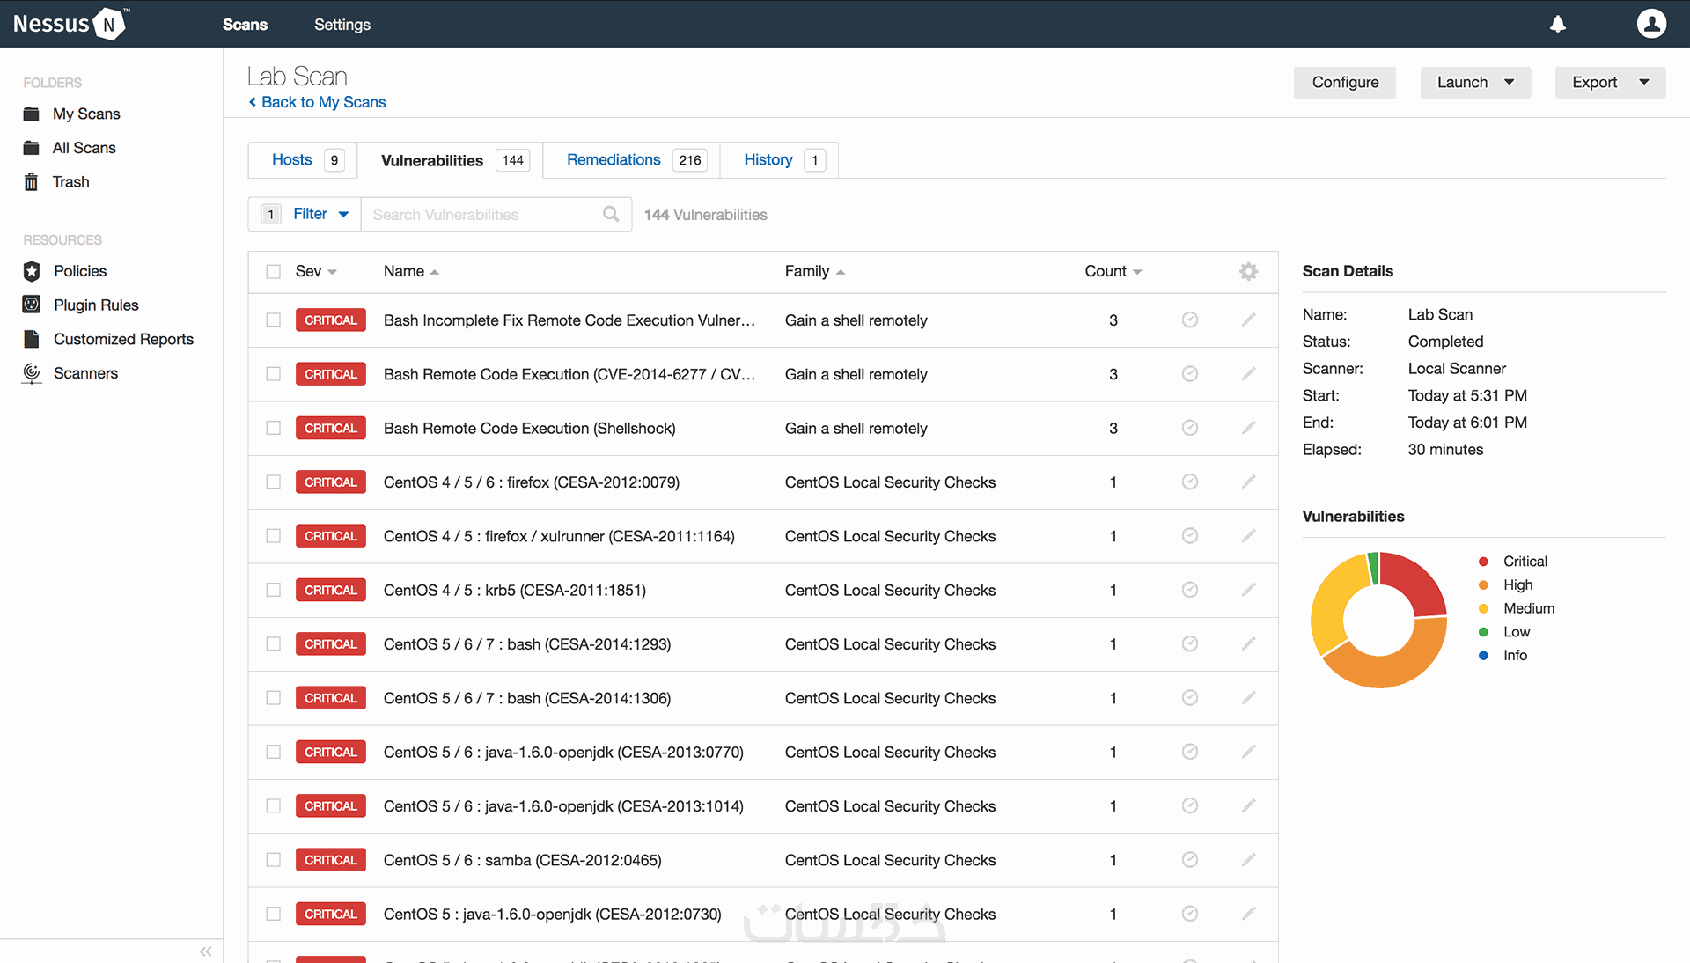Click the search magnifier icon

(x=611, y=214)
